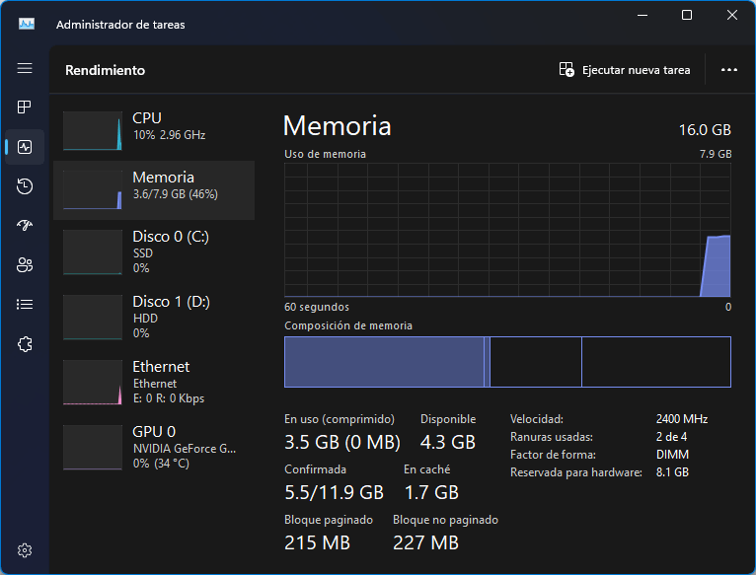Show GPU 0 NVIDIA GeForce details

(153, 447)
